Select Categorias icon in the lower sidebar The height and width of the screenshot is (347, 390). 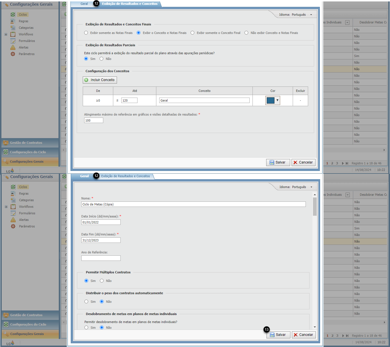click(x=13, y=200)
